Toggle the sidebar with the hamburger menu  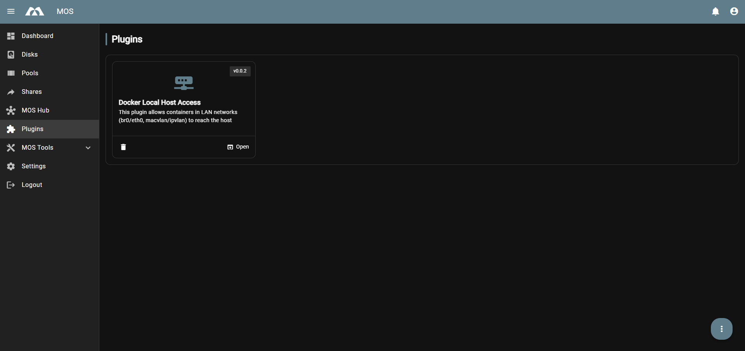pyautogui.click(x=11, y=11)
